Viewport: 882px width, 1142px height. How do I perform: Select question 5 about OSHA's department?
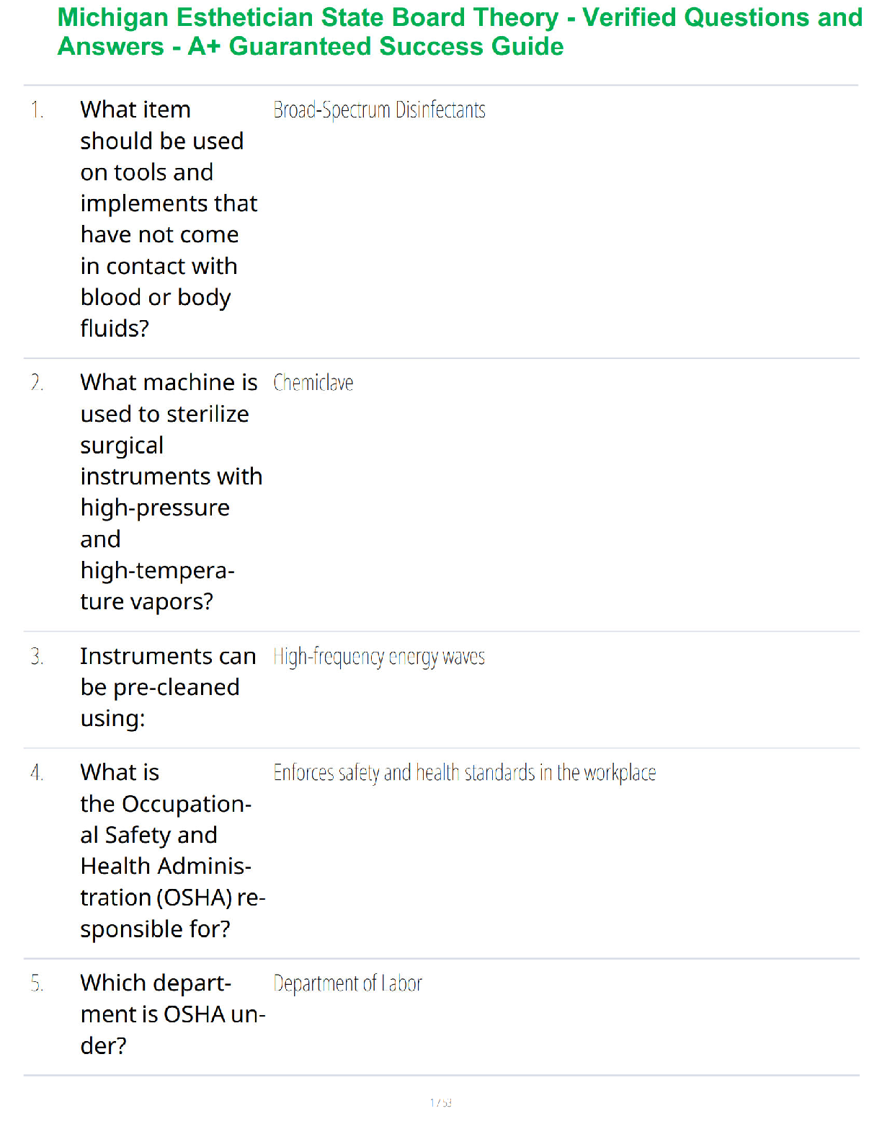pyautogui.click(x=173, y=1014)
